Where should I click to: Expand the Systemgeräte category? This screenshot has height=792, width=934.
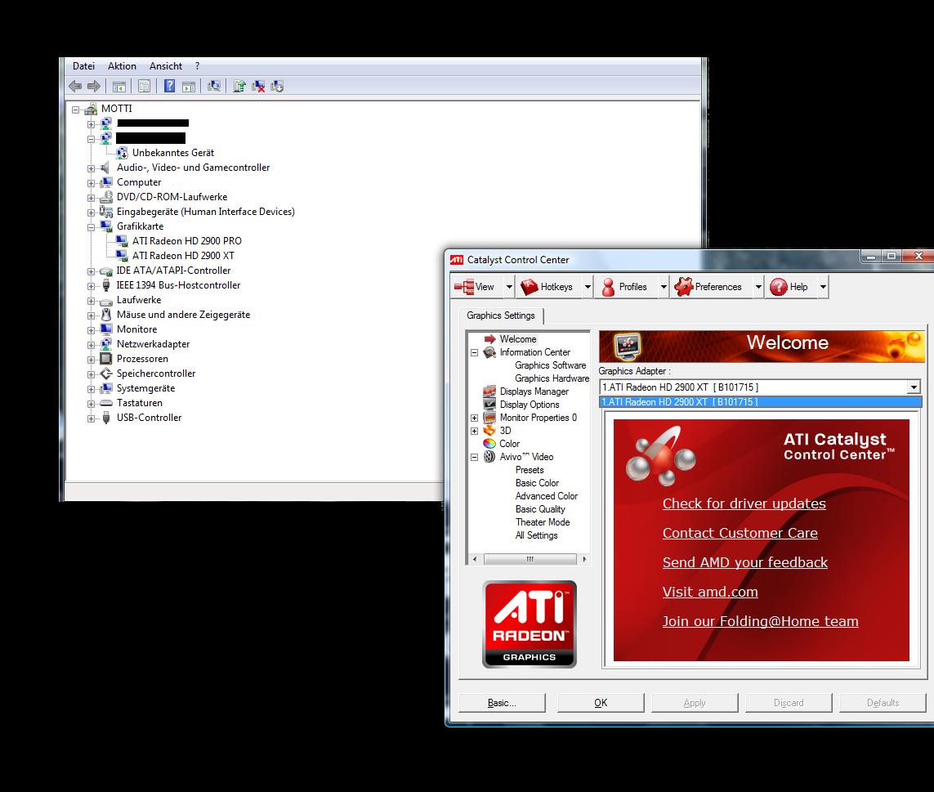point(92,389)
